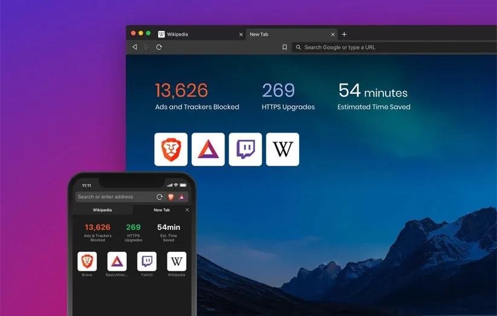The width and height of the screenshot is (497, 316).
Task: Switch to the Wikipedia tab on phone
Action: coord(102,210)
